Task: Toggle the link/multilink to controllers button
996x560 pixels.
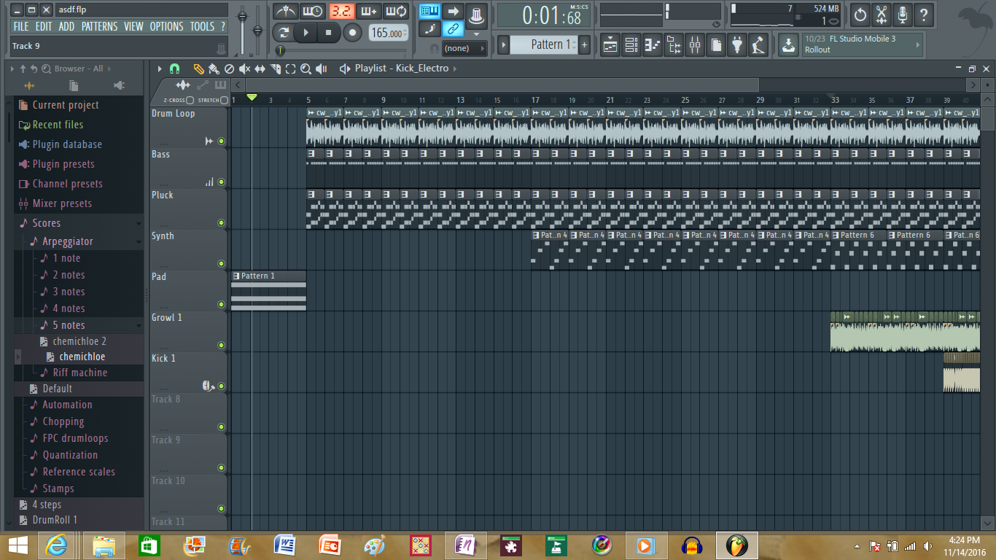Action: [454, 29]
